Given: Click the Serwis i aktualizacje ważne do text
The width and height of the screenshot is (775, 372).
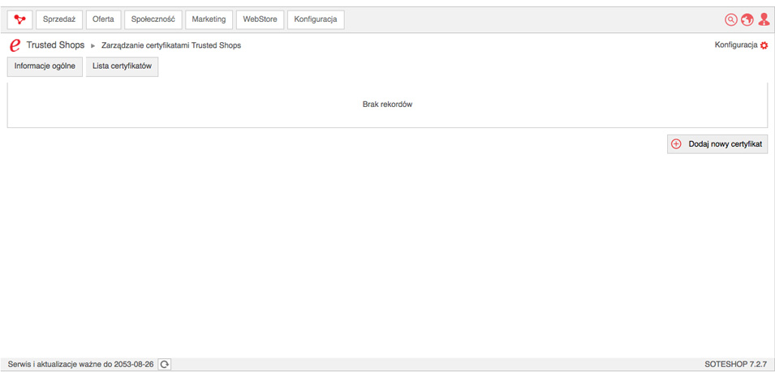Looking at the screenshot, I should click(80, 365).
